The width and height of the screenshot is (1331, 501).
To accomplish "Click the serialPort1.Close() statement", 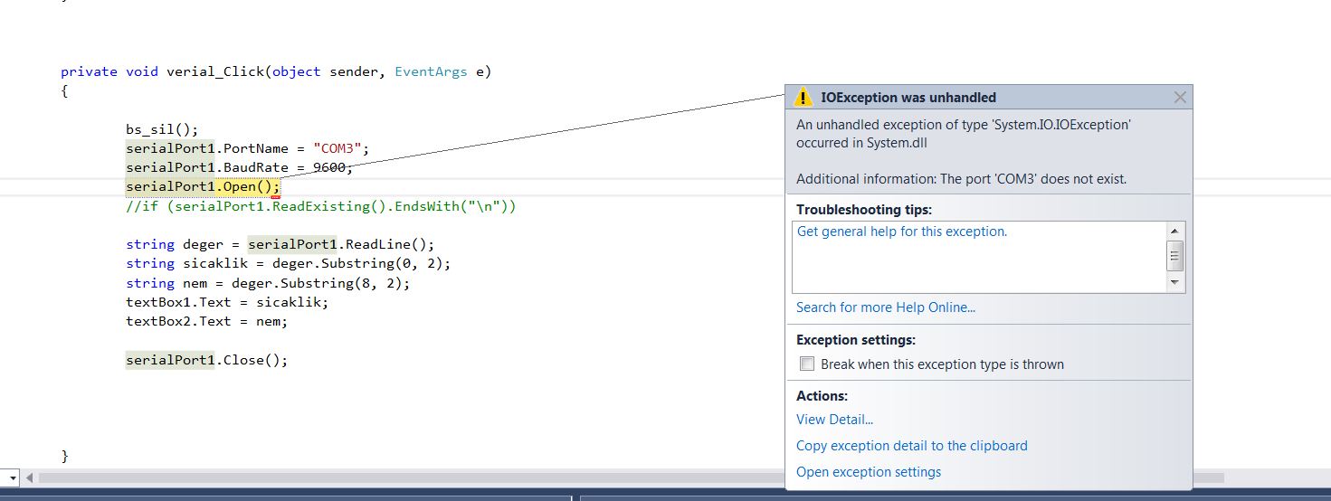I will tap(207, 360).
